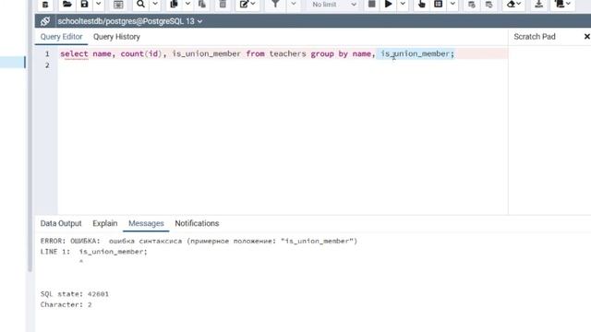Switch to the Query History tab
The width and height of the screenshot is (591, 332).
click(x=116, y=37)
